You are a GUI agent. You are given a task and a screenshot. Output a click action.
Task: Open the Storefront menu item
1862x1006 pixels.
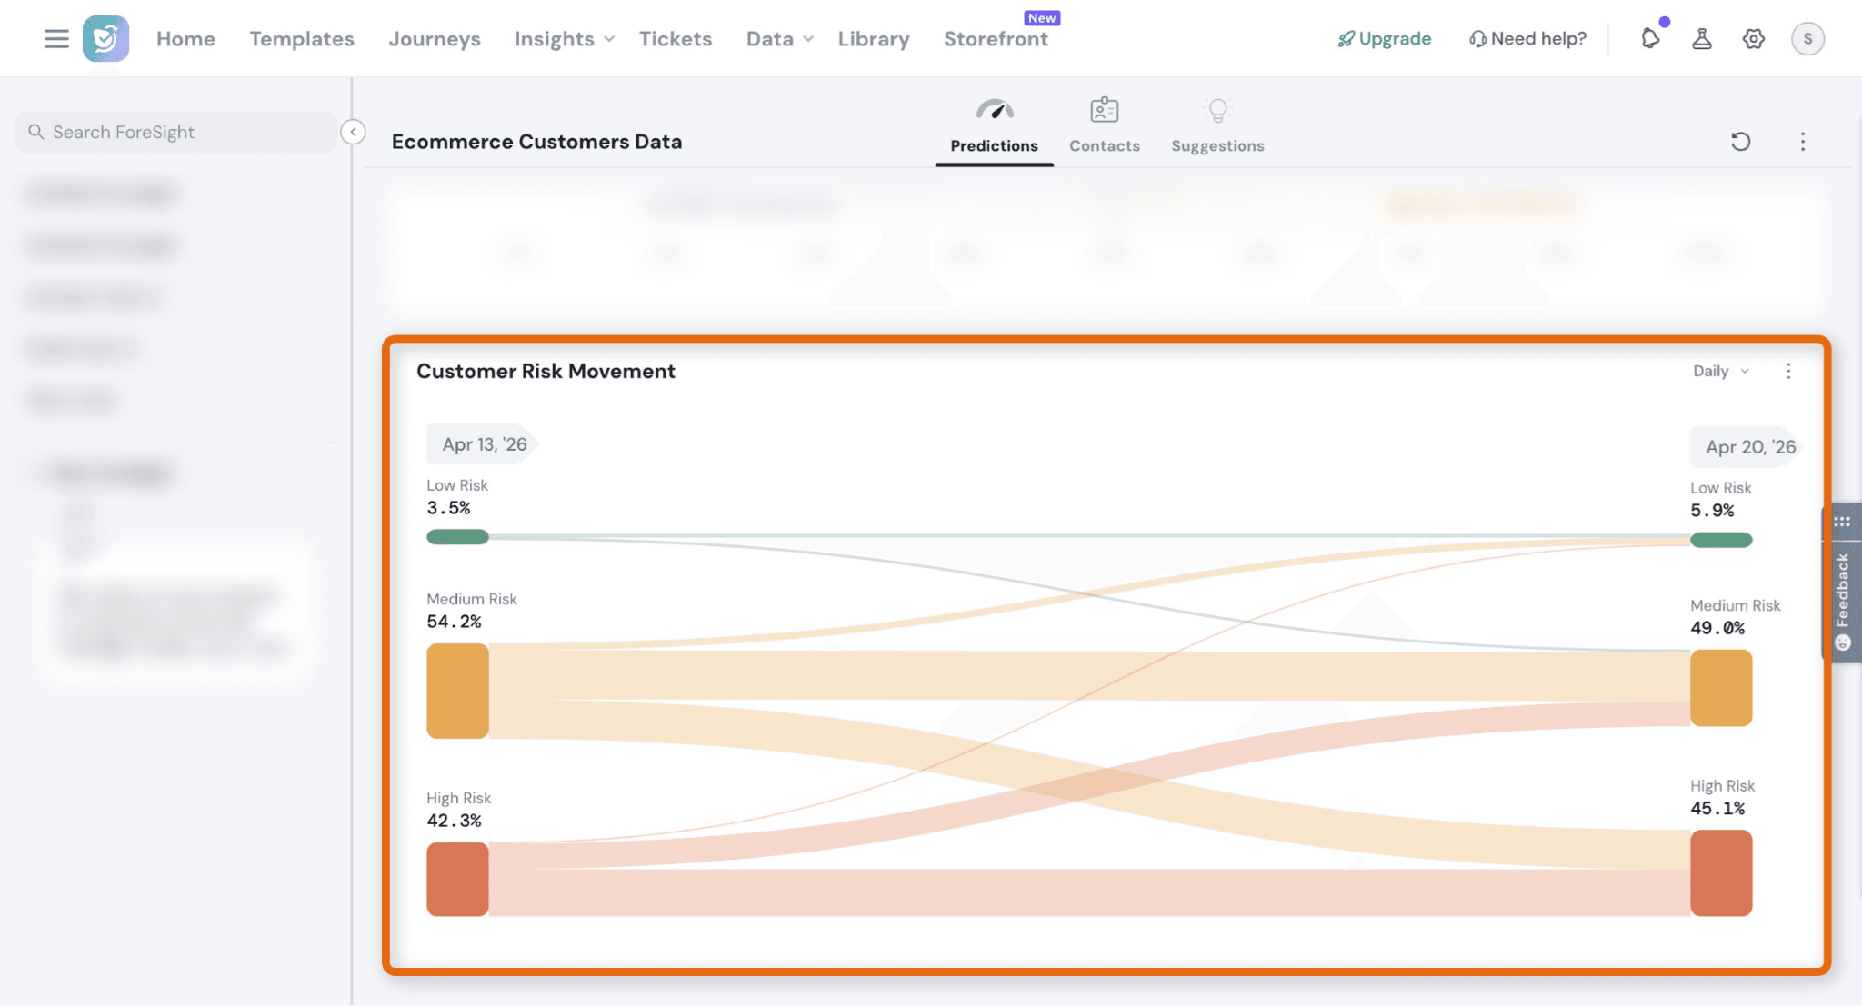coord(996,38)
